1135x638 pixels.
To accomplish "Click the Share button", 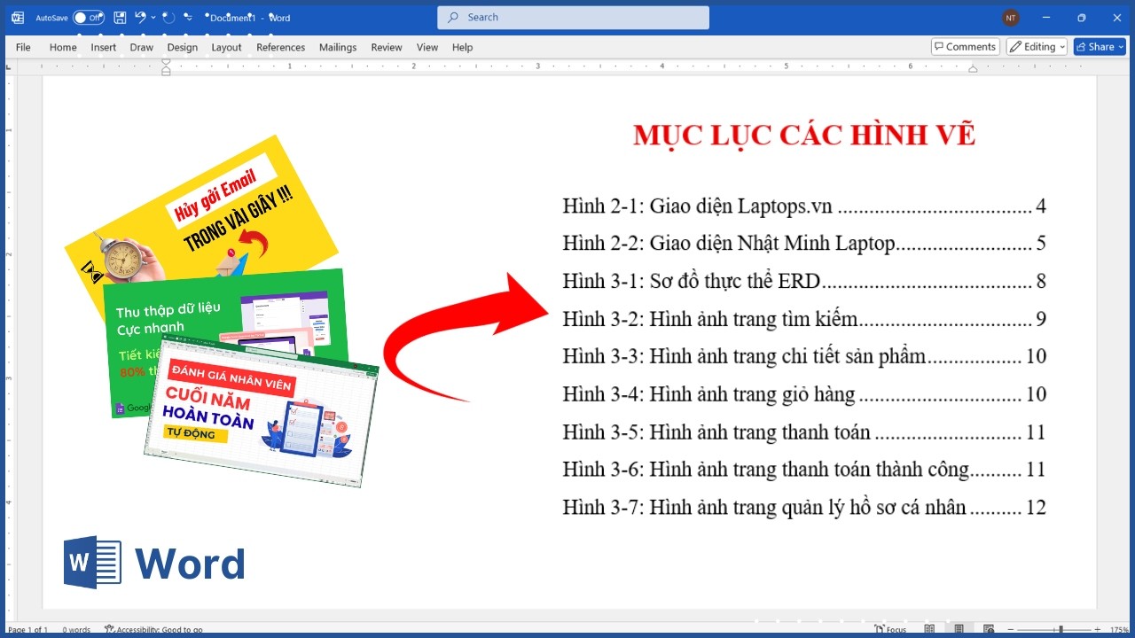I will 1100,47.
